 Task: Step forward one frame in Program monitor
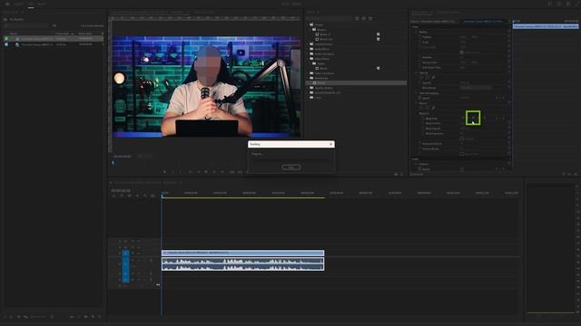[x=214, y=172]
